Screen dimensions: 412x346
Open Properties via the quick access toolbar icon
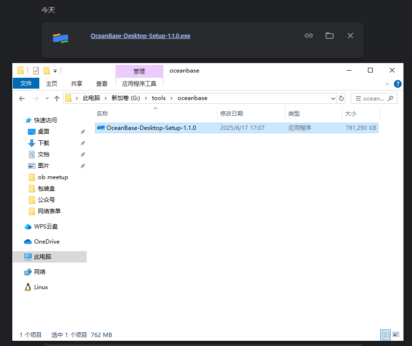pyautogui.click(x=36, y=70)
